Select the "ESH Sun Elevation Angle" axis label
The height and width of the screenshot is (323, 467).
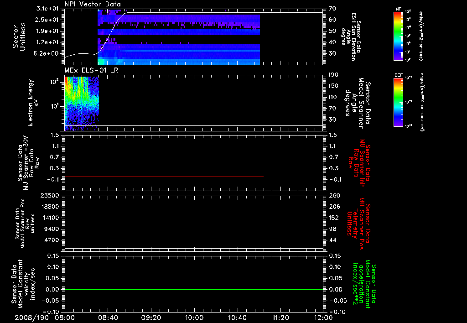point(351,36)
